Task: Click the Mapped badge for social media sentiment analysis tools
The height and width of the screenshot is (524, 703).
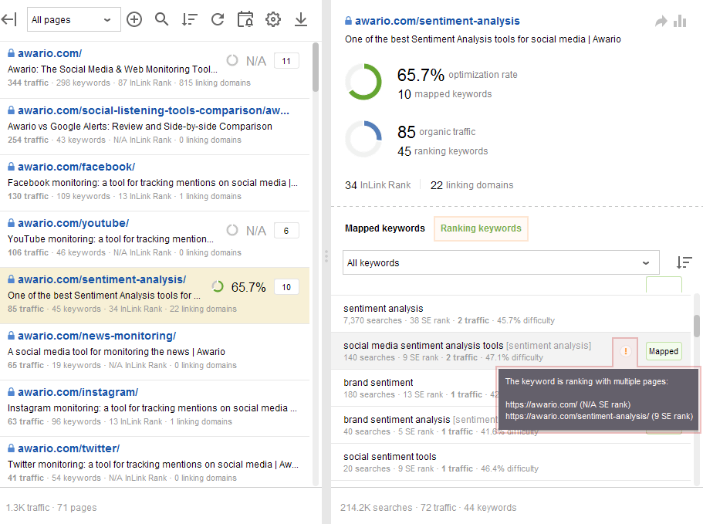Action: tap(664, 351)
